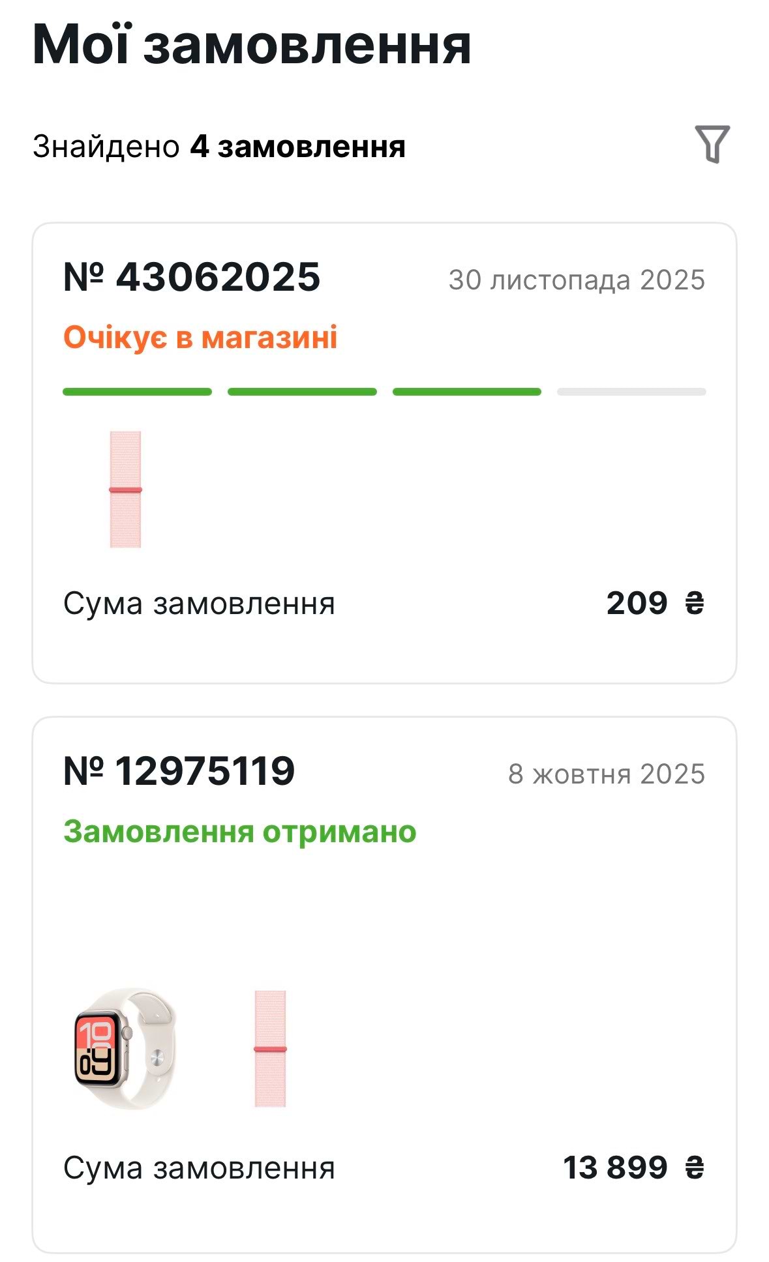The width and height of the screenshot is (769, 1262).
Task: Tap "Сума замовлення" label in order 12975119
Action: pyautogui.click(x=199, y=1168)
